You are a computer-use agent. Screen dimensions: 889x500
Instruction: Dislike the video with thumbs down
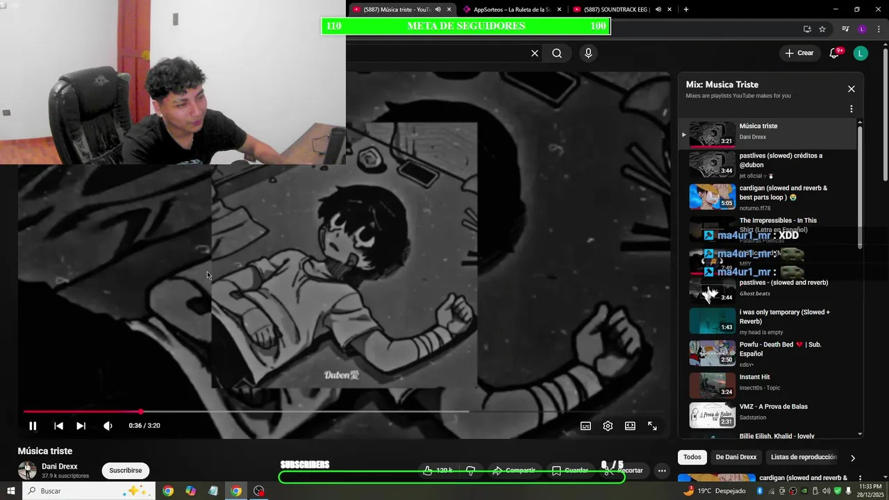tap(471, 470)
